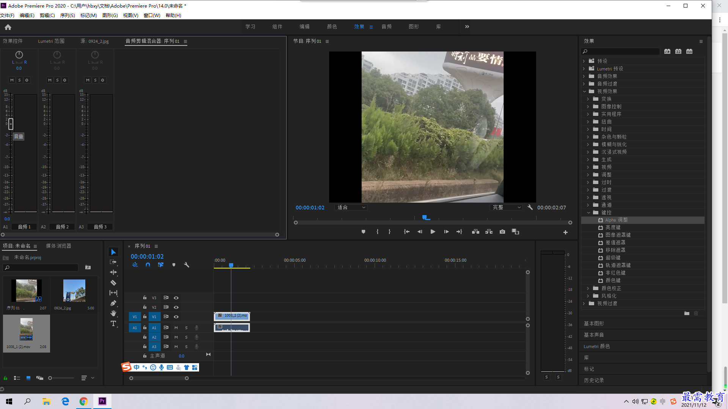This screenshot has height=409, width=728.
Task: Switch to 颜色 workspace tab
Action: 332,27
